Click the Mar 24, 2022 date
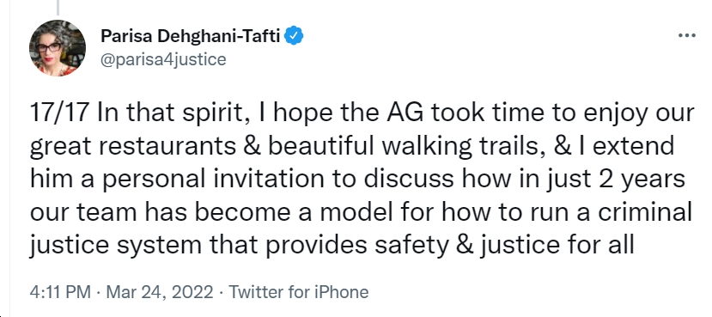The height and width of the screenshot is (317, 712). (x=160, y=292)
